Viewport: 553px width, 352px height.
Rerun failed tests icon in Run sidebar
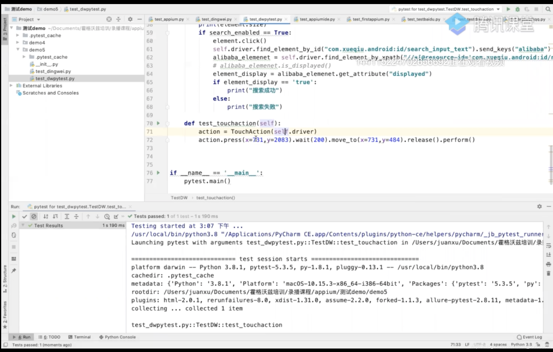click(x=14, y=226)
